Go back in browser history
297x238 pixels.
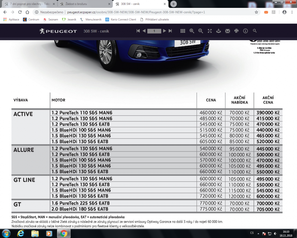pos(5,12)
